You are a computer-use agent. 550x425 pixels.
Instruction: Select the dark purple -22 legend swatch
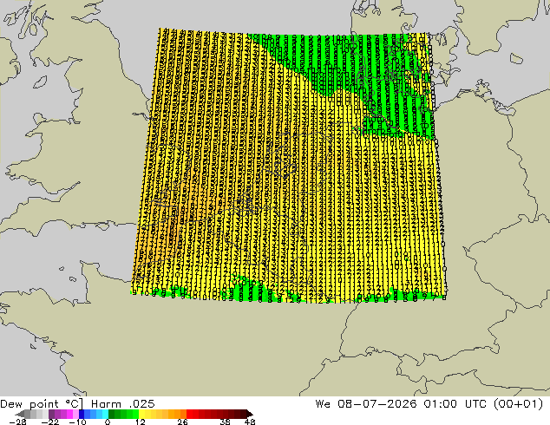pos(51,414)
